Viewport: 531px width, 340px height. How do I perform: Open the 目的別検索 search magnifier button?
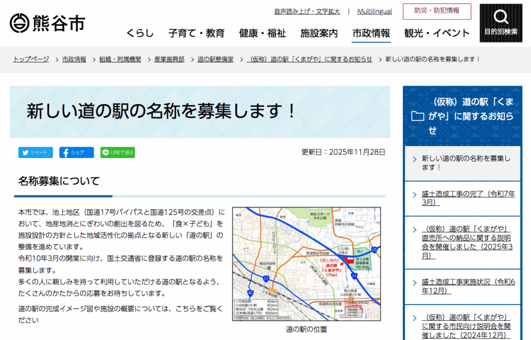click(x=500, y=23)
